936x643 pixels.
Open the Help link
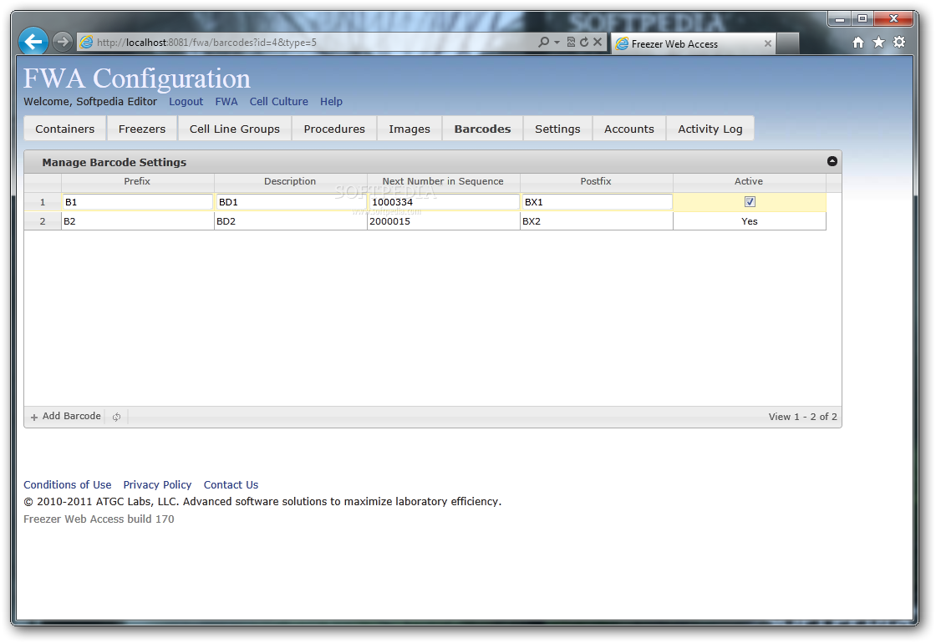[331, 101]
